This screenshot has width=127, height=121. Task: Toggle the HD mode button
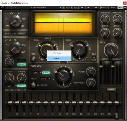click(120, 8)
